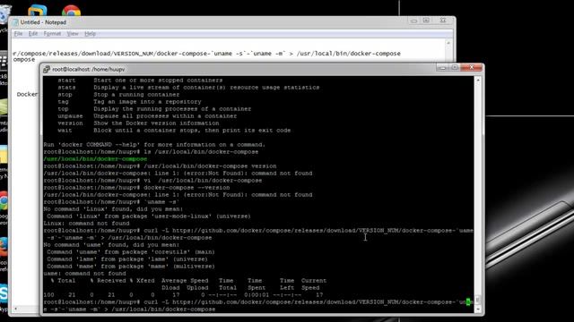The width and height of the screenshot is (574, 322).
Task: Open the Skype icon at the desktop's left edge
Action: 4,294
